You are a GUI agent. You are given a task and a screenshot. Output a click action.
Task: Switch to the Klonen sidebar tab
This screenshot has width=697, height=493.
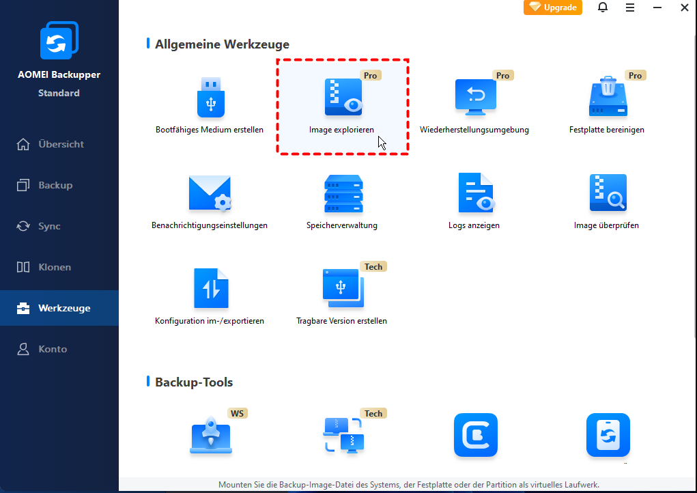pyautogui.click(x=59, y=267)
